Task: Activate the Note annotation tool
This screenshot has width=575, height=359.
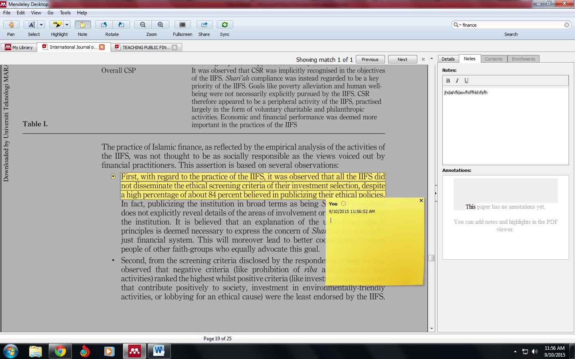Action: (x=82, y=24)
